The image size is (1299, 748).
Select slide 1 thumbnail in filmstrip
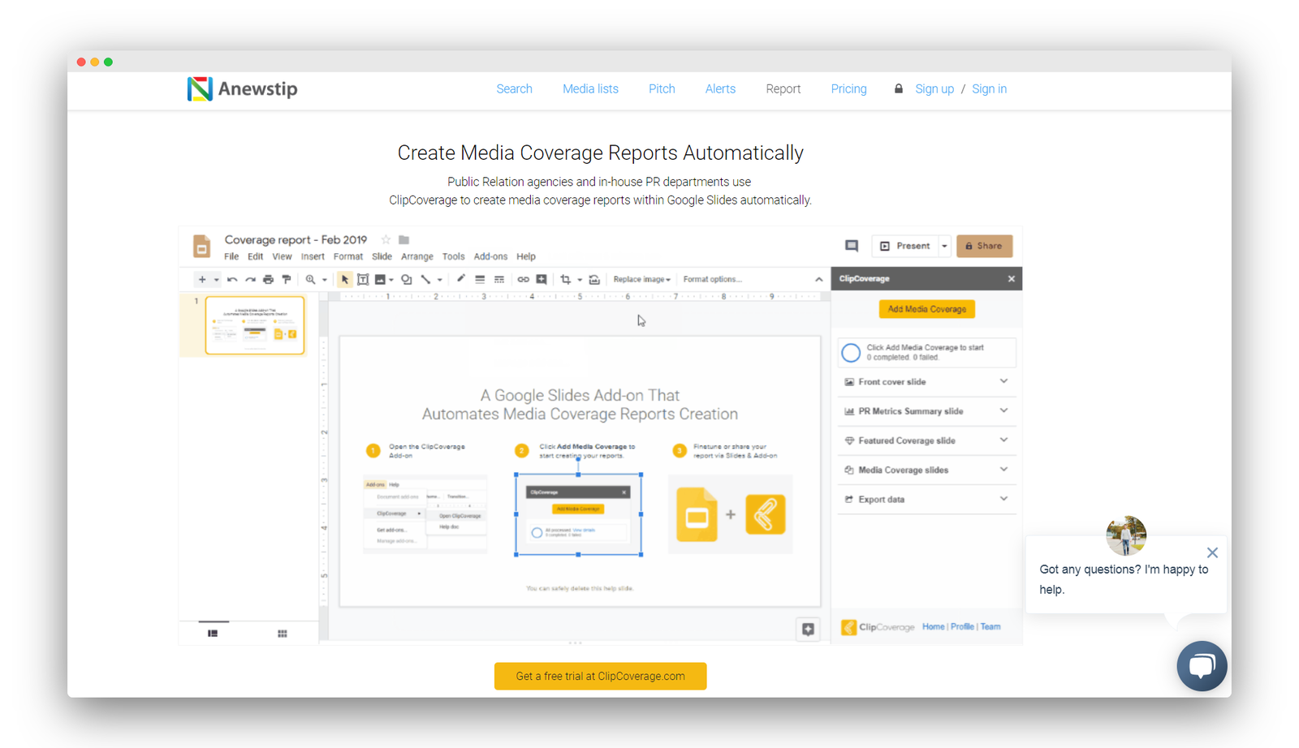[x=255, y=325]
